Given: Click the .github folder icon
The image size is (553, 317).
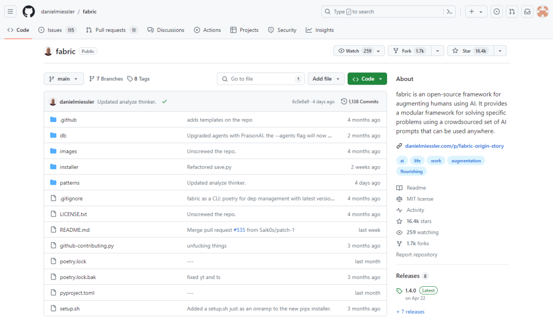Looking at the screenshot, I should [53, 120].
